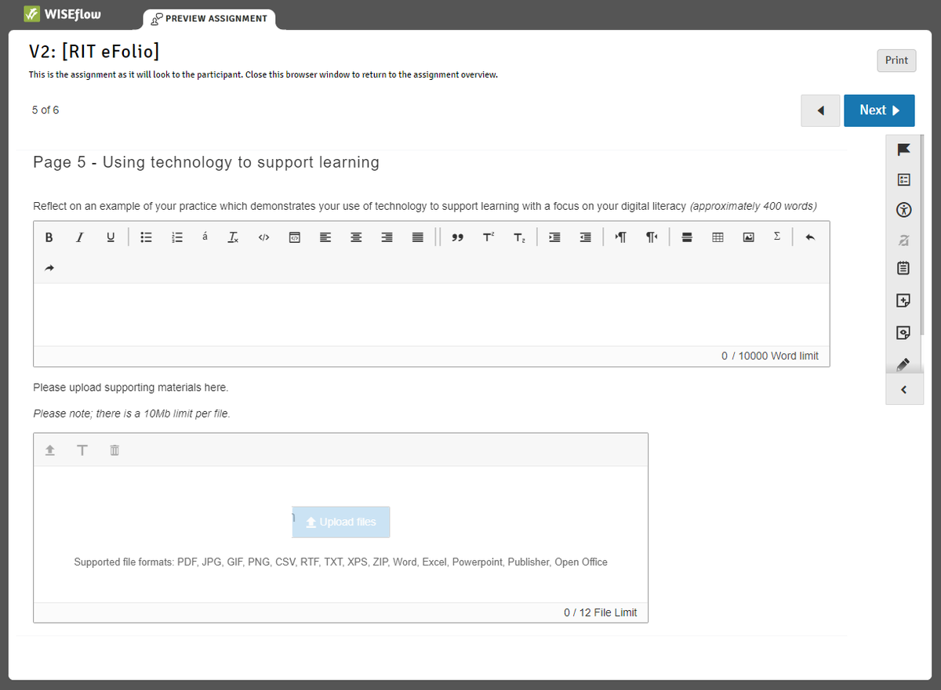Open the question overview list icon

tap(903, 179)
